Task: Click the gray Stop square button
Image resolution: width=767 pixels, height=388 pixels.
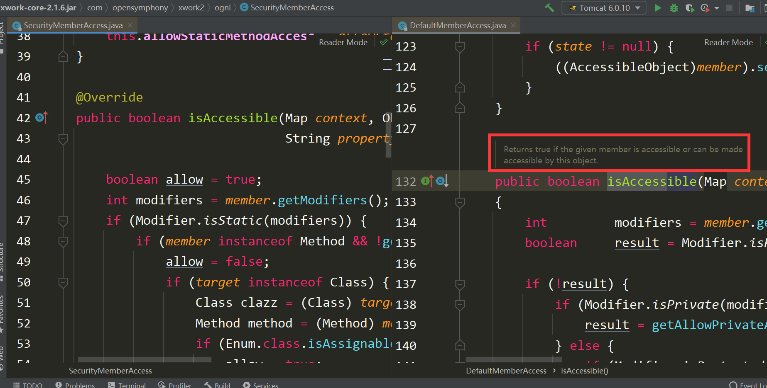Action: [x=729, y=8]
